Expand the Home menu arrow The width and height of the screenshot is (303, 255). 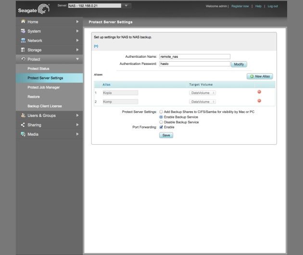77,22
